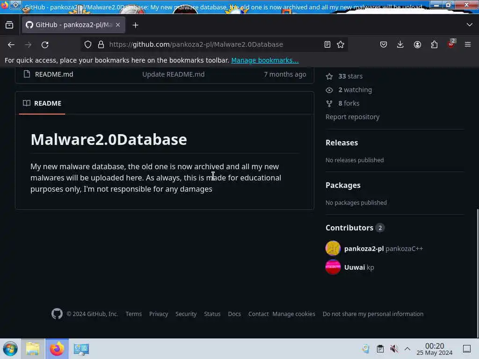Click the muted volume tray icon
The width and height of the screenshot is (479, 359).
[394, 349]
